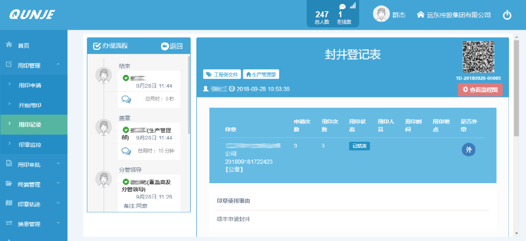Click the comment icon under 盖章 step
Screen dimensions: 526x241
[x=127, y=150]
